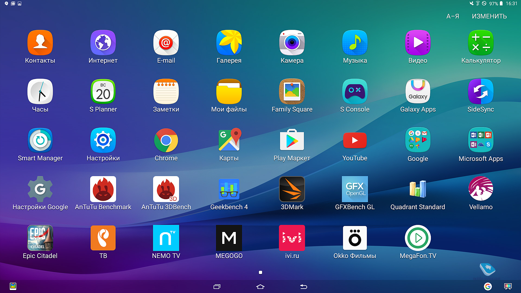Screen dimensions: 521x293
Task: Open Smart Manager
Action: [40, 141]
